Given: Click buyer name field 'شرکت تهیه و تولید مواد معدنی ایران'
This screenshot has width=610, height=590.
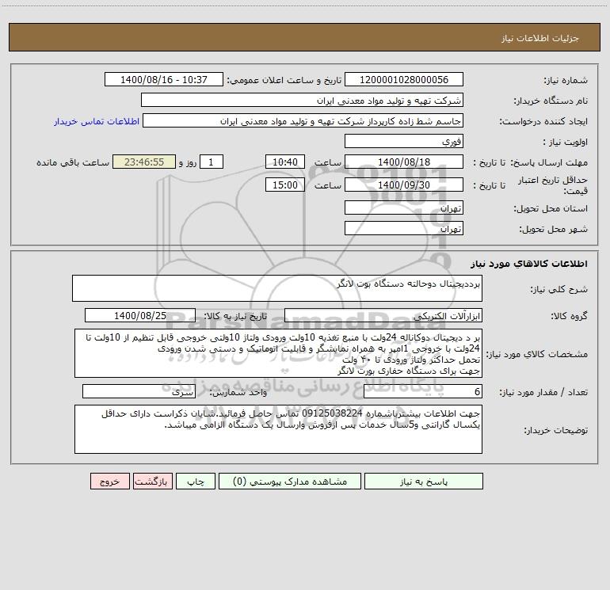Looking at the screenshot, I should (x=302, y=100).
